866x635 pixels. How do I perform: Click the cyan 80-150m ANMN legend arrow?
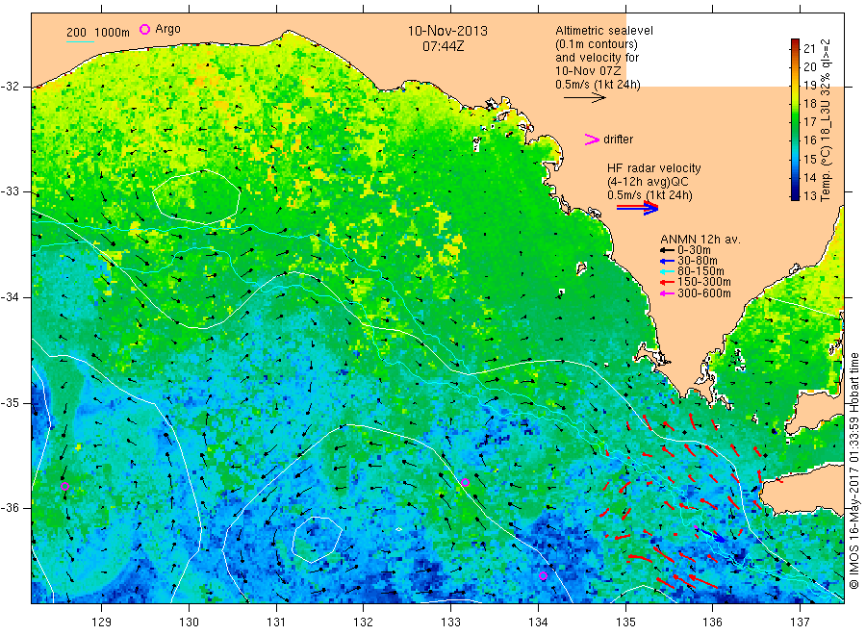(x=667, y=271)
